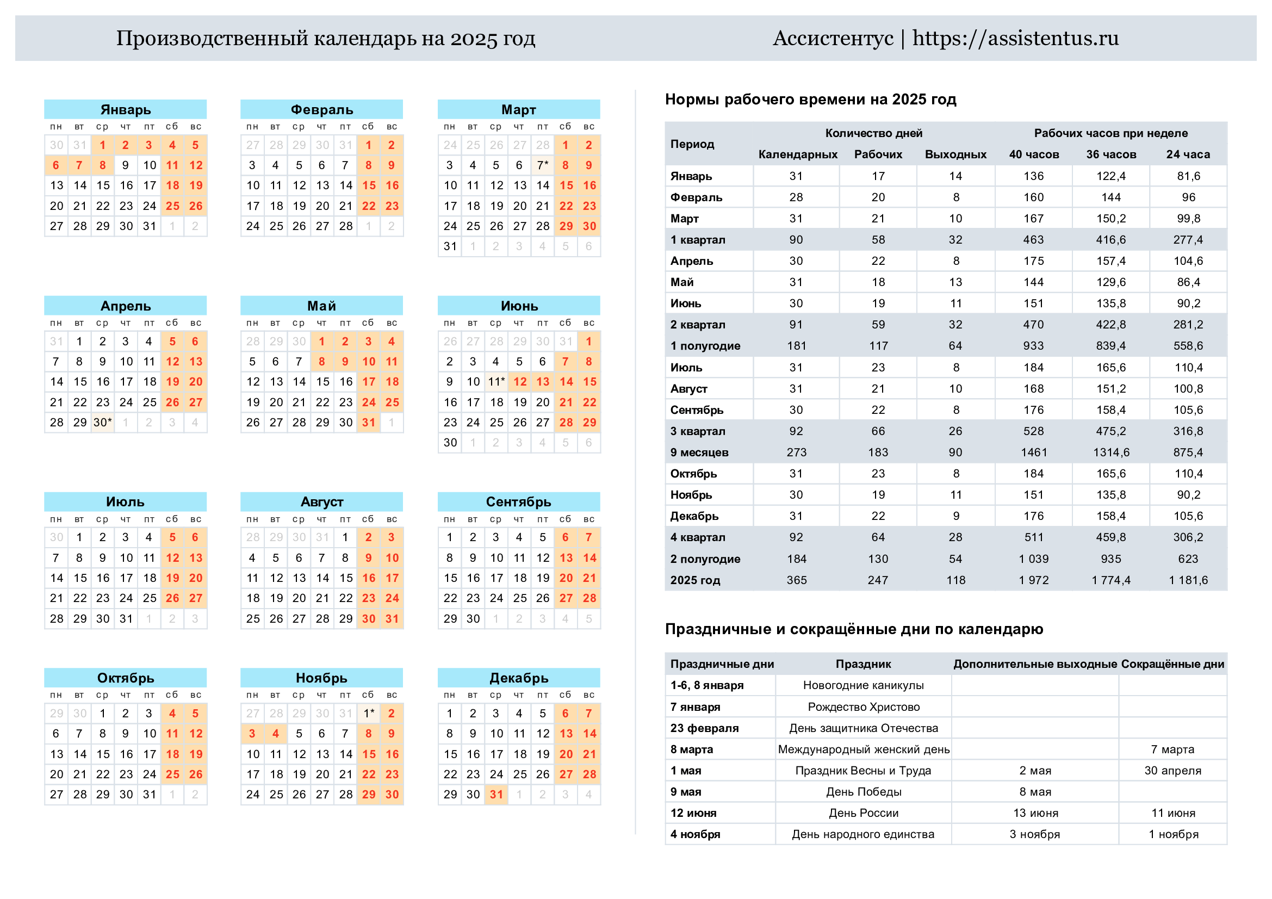The width and height of the screenshot is (1272, 899).
Task: Click the '9 месяцев' row label
Action: tap(699, 452)
